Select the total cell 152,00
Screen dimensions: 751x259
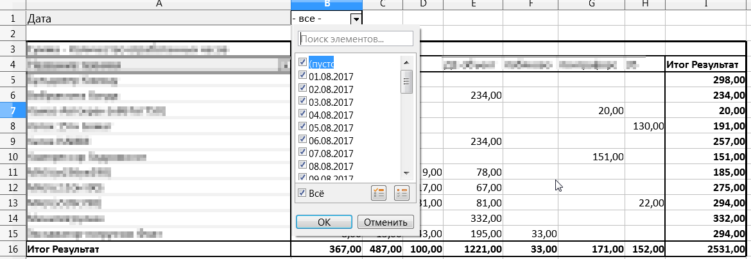(644, 249)
